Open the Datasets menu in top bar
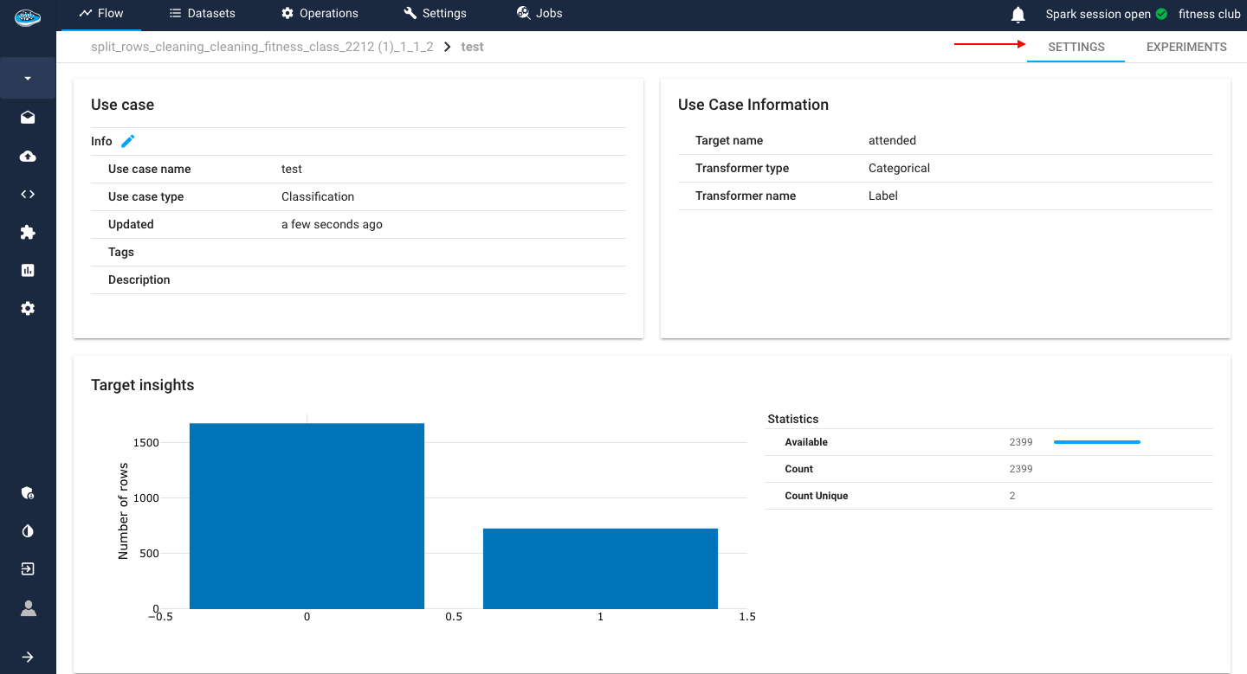Screen dimensions: 1247x674 [x=202, y=14]
